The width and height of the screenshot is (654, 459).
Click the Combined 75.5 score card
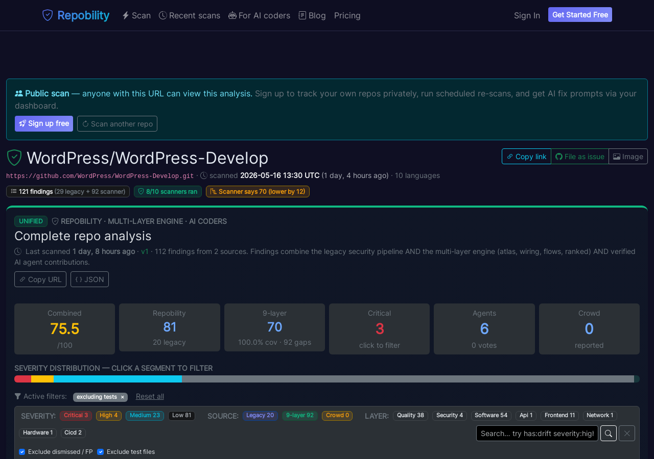coord(64,329)
